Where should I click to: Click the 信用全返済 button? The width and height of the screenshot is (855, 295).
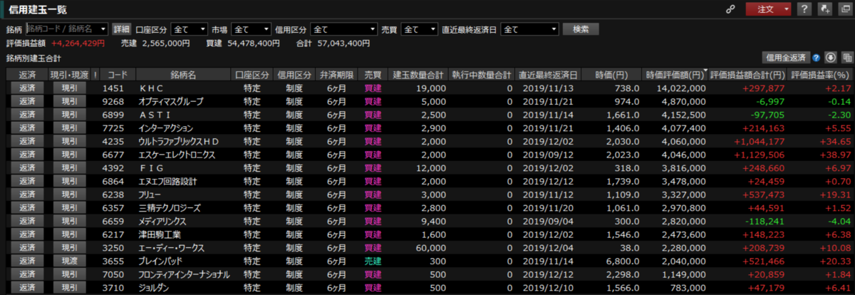pyautogui.click(x=786, y=57)
